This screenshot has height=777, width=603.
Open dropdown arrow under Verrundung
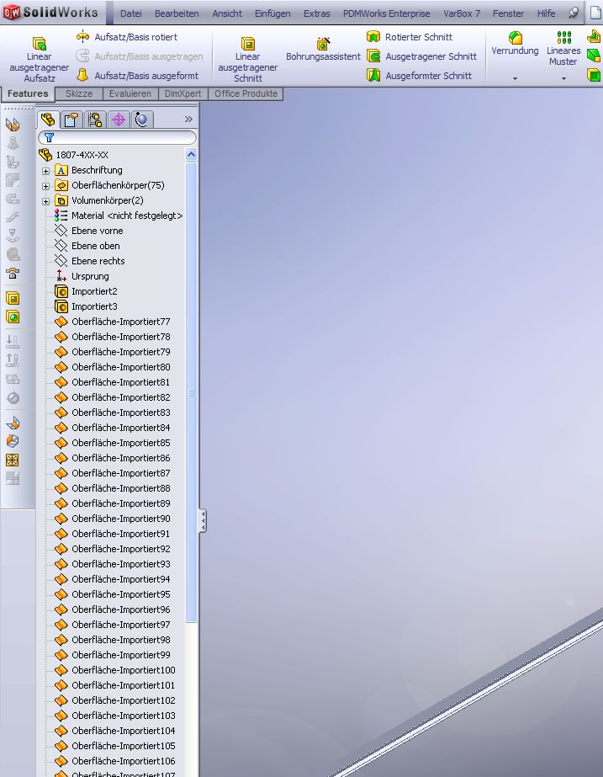(x=515, y=78)
